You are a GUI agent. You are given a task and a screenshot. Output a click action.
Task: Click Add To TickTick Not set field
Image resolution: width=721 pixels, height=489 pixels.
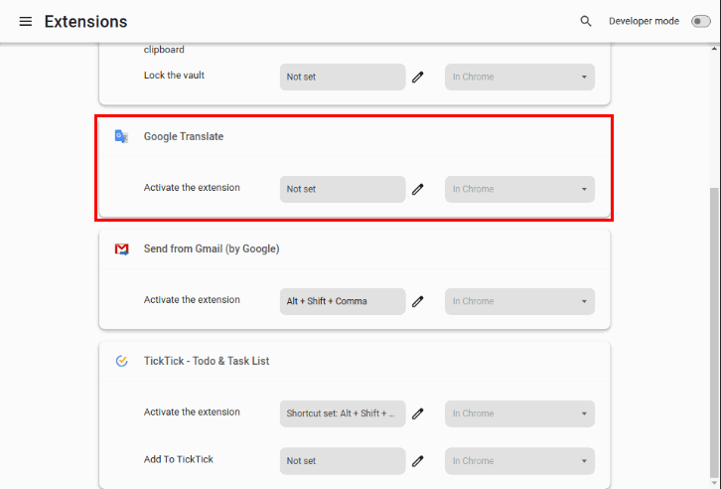(343, 461)
